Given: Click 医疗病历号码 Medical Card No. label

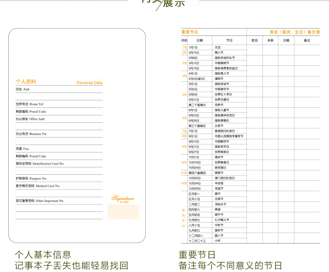Looking at the screenshot, I should 38,186.
